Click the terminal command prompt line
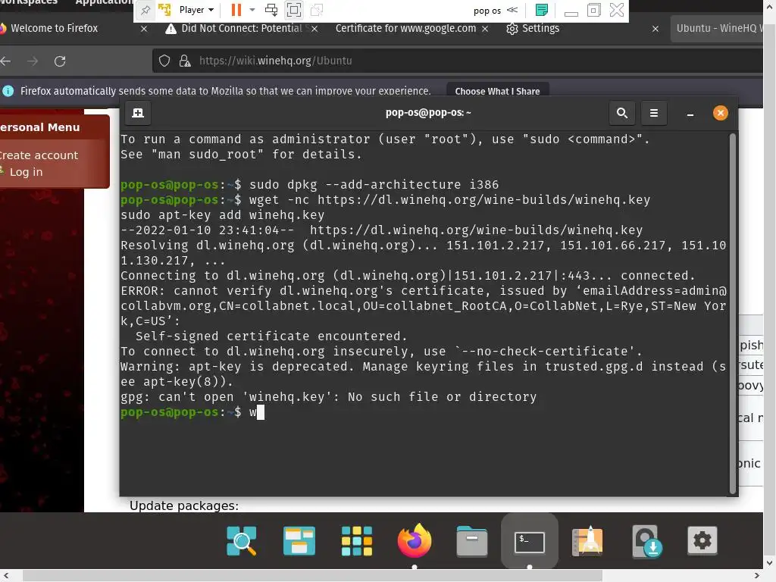 point(424,411)
